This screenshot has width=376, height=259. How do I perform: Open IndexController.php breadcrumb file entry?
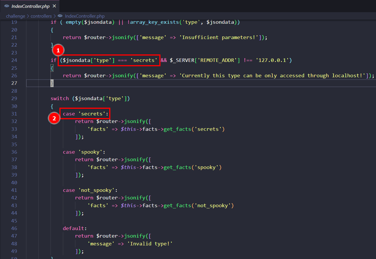(85, 16)
